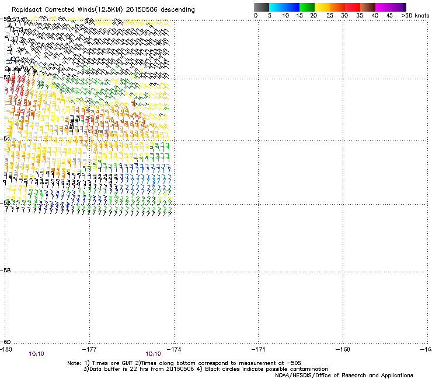Click the '-171' longitude axis label
This screenshot has height=379, width=432.
(258, 349)
